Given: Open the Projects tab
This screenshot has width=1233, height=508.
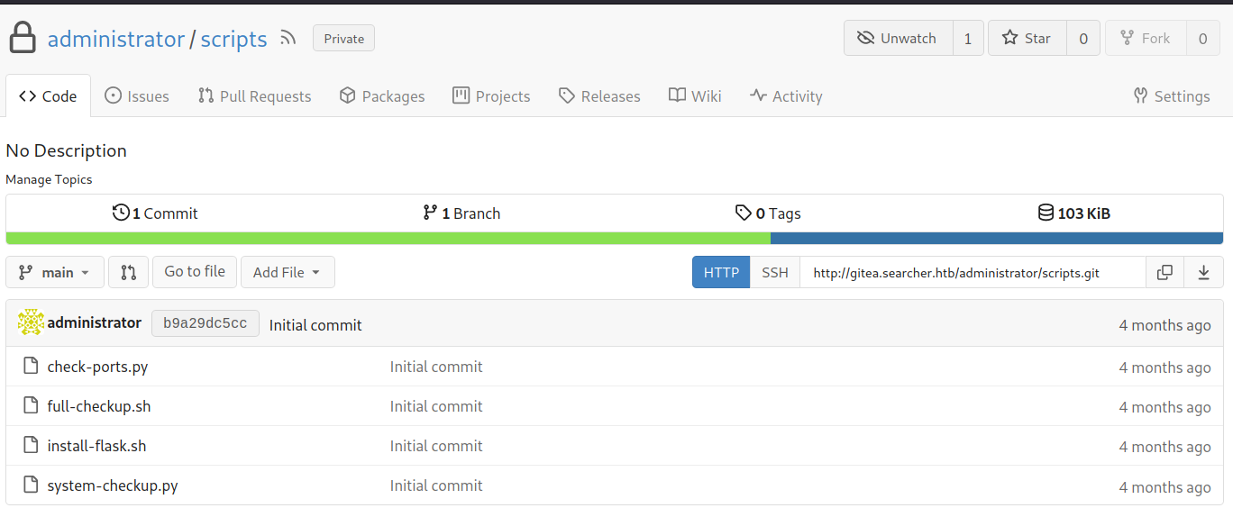Looking at the screenshot, I should click(491, 96).
